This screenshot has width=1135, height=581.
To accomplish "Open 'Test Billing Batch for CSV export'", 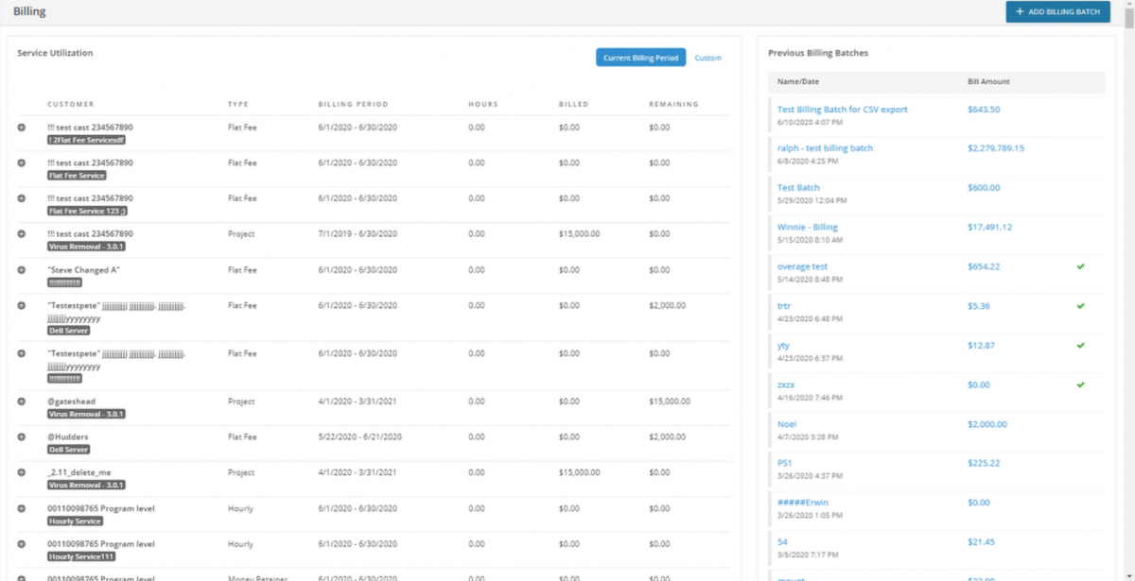I will 842,110.
